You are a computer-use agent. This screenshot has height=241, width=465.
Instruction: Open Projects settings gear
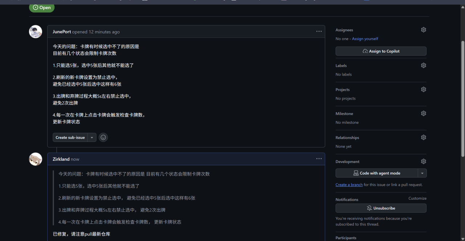[423, 89]
